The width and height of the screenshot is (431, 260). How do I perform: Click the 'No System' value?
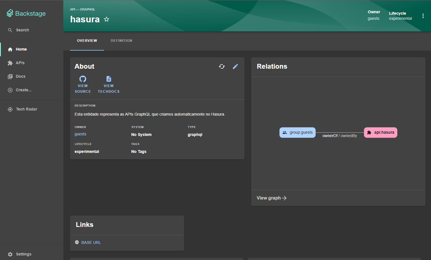(141, 135)
